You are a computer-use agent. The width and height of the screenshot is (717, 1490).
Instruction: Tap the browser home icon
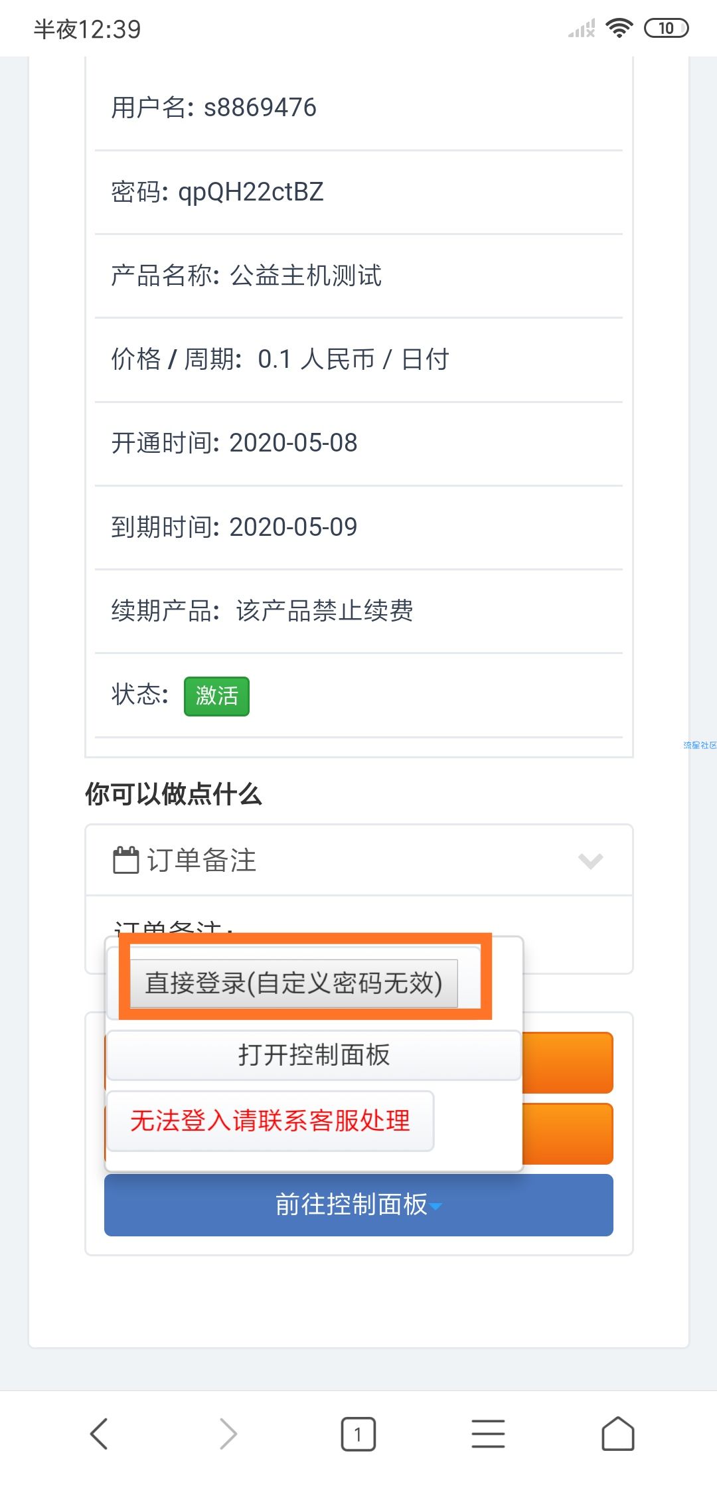[x=618, y=1433]
